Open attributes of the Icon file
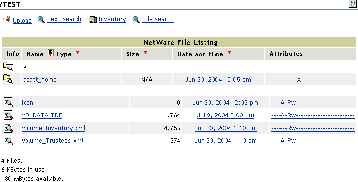 pyautogui.click(x=313, y=103)
